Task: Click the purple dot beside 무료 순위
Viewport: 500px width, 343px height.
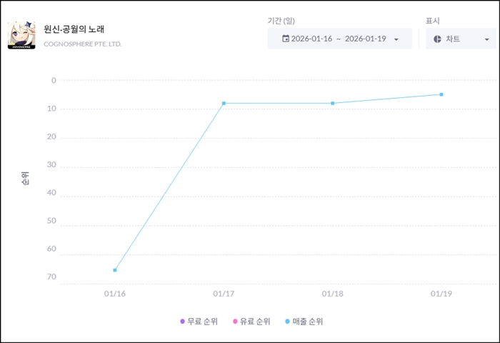Action: click(182, 322)
